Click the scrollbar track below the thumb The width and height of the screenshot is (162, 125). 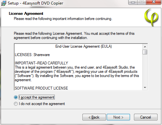pos(145,70)
